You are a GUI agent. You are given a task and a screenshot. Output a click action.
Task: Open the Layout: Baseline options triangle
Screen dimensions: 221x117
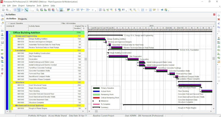click(x=8, y=23)
